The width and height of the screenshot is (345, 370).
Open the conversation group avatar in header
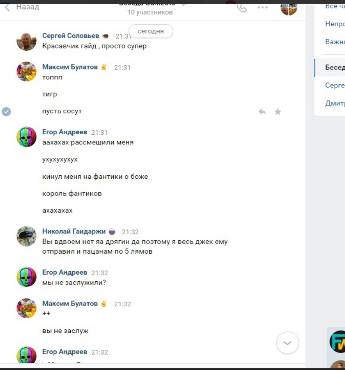(289, 10)
